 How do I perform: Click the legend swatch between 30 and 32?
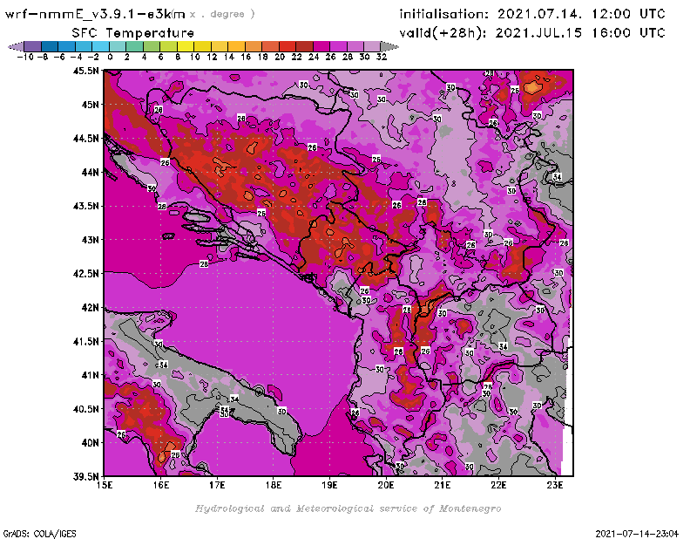pos(372,46)
